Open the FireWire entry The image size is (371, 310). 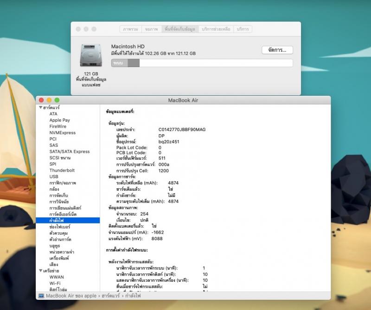tap(58, 126)
